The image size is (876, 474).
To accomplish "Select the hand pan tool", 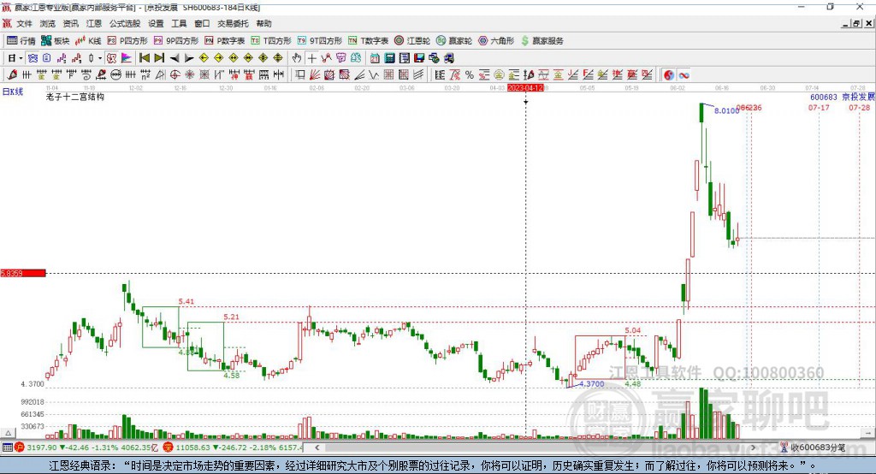I will pyautogui.click(x=297, y=58).
